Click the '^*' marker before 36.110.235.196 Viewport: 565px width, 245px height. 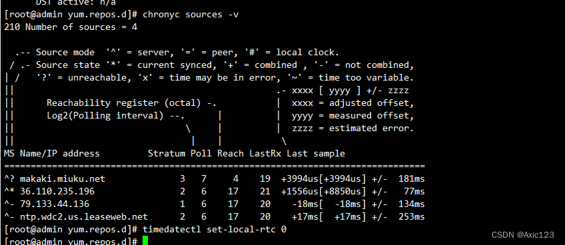(x=9, y=191)
